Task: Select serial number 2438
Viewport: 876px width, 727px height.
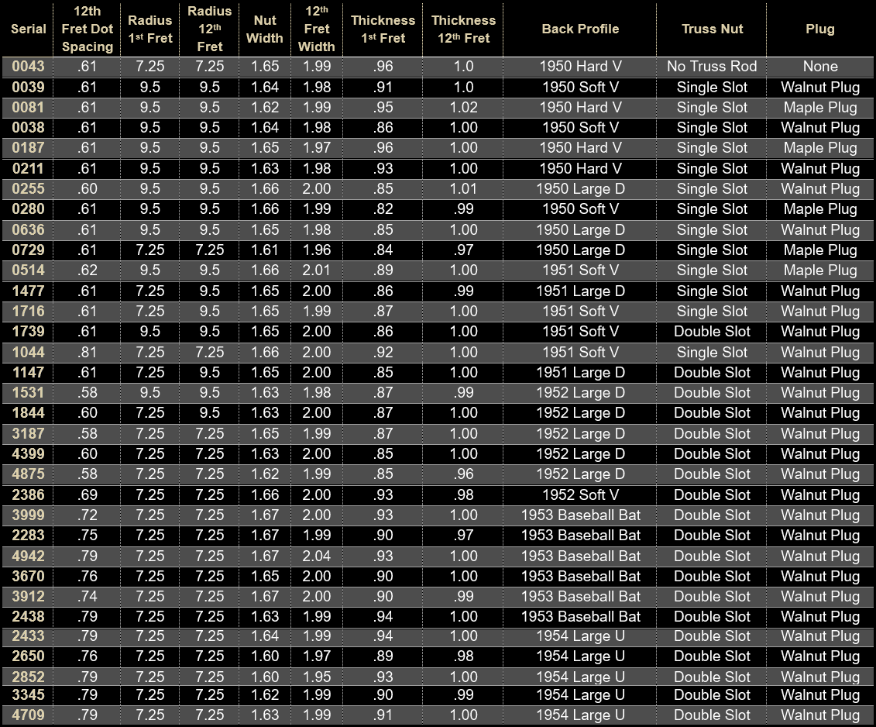Action: coord(29,616)
